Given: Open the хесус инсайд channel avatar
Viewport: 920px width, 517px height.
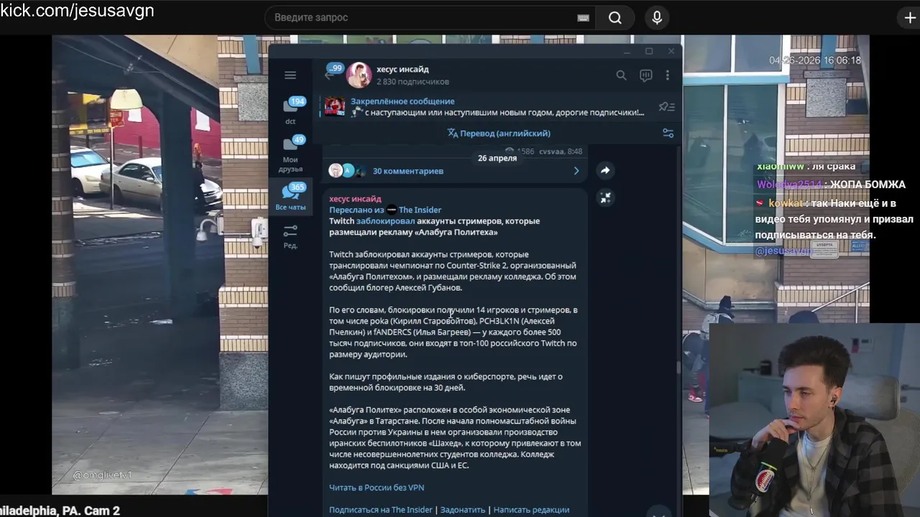Looking at the screenshot, I should point(359,75).
